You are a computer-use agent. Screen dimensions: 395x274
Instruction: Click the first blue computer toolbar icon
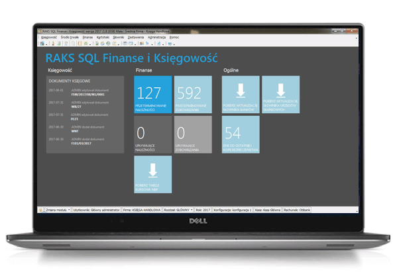click(x=42, y=44)
